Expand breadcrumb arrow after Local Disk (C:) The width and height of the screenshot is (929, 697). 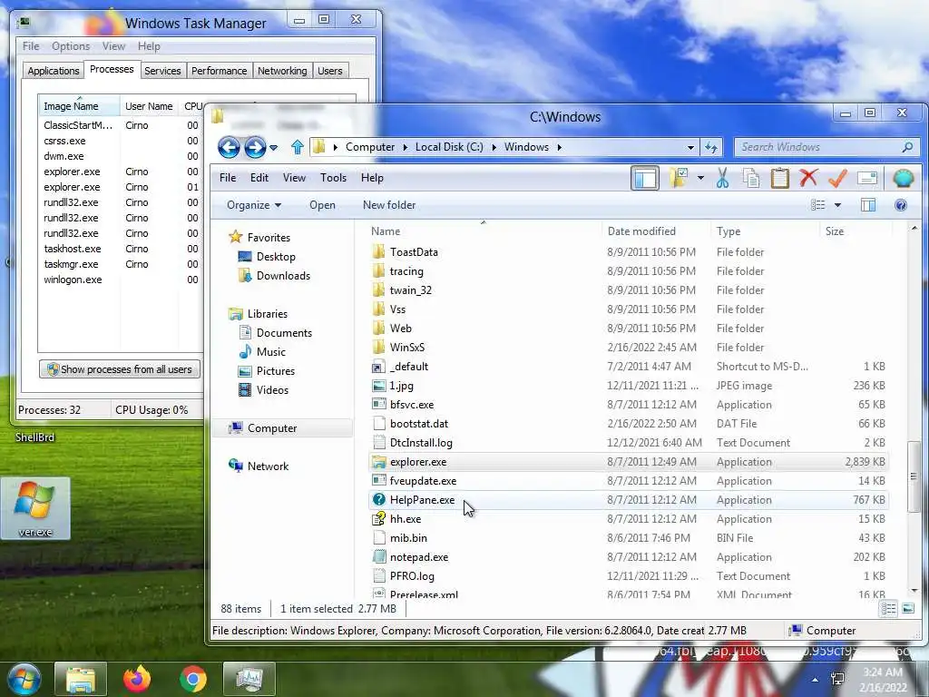pyautogui.click(x=494, y=147)
